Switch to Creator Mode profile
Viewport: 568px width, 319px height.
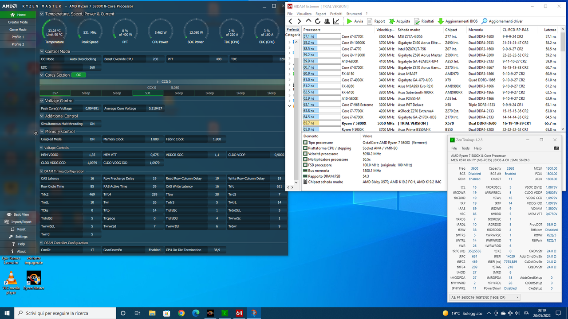tap(18, 22)
